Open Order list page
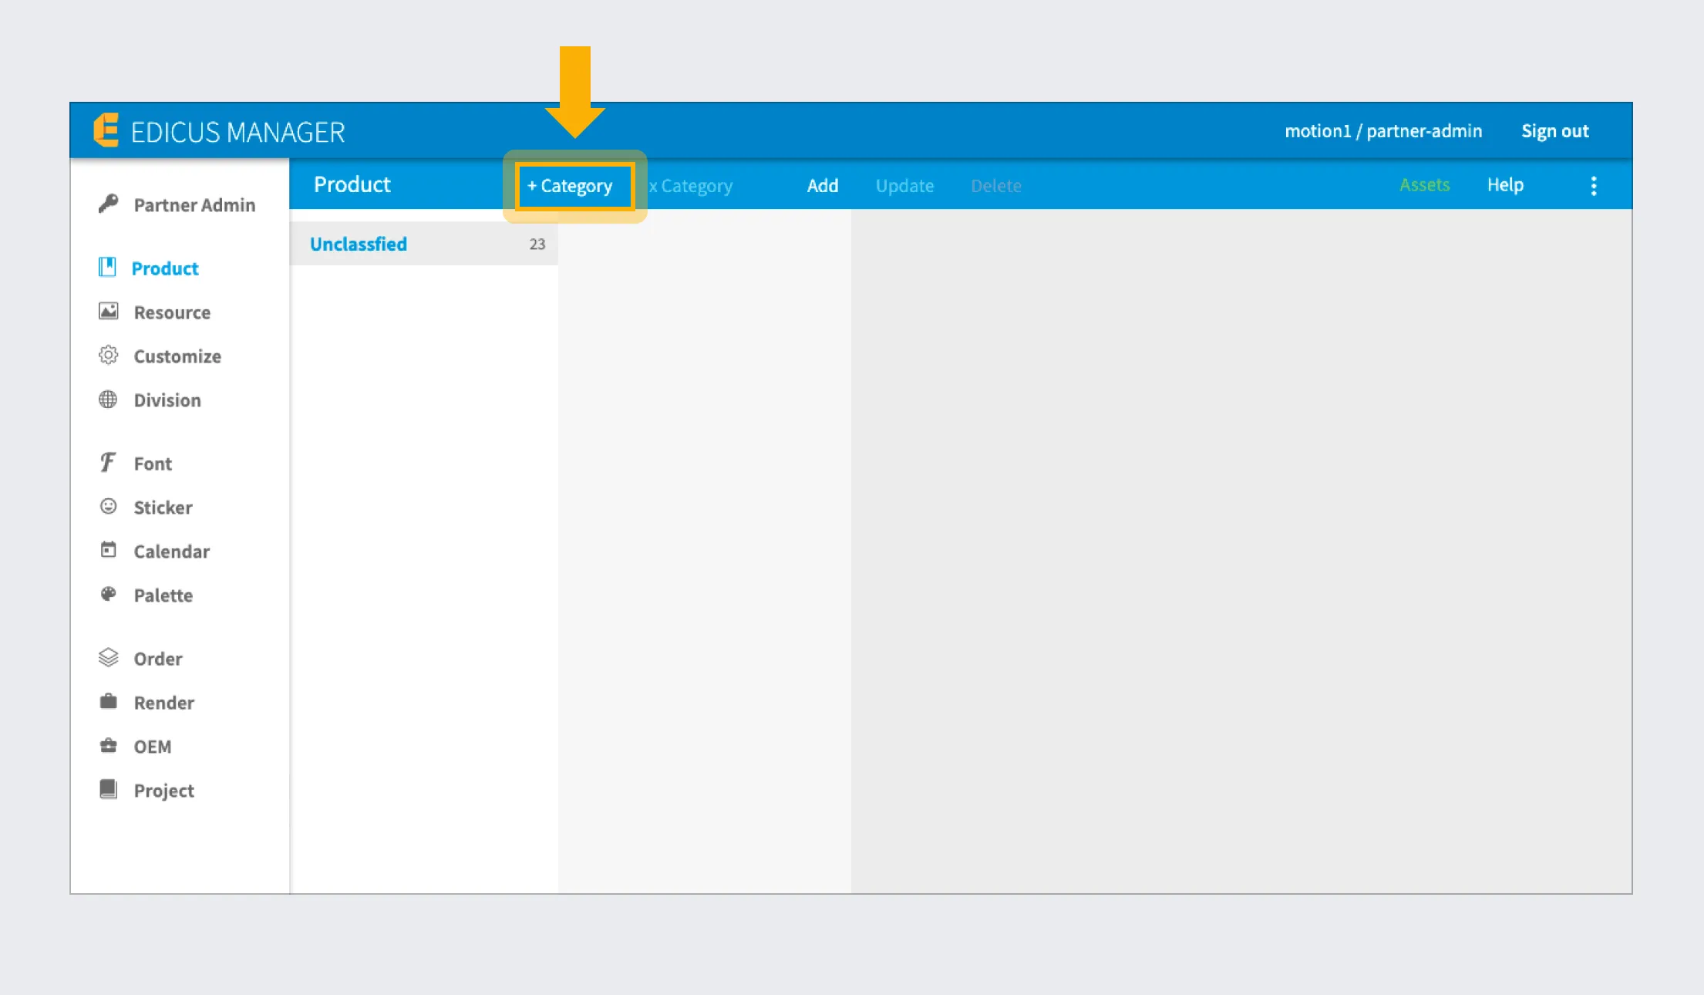Viewport: 1704px width, 995px height. pos(158,659)
